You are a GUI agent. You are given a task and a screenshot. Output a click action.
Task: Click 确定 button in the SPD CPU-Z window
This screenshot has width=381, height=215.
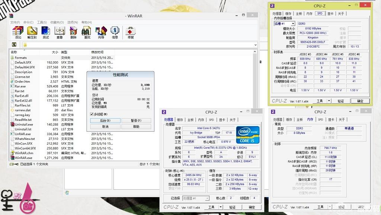pos(360,101)
